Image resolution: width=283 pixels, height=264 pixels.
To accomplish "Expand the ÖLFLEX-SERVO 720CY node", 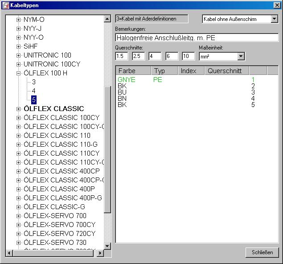I will [x=18, y=234].
